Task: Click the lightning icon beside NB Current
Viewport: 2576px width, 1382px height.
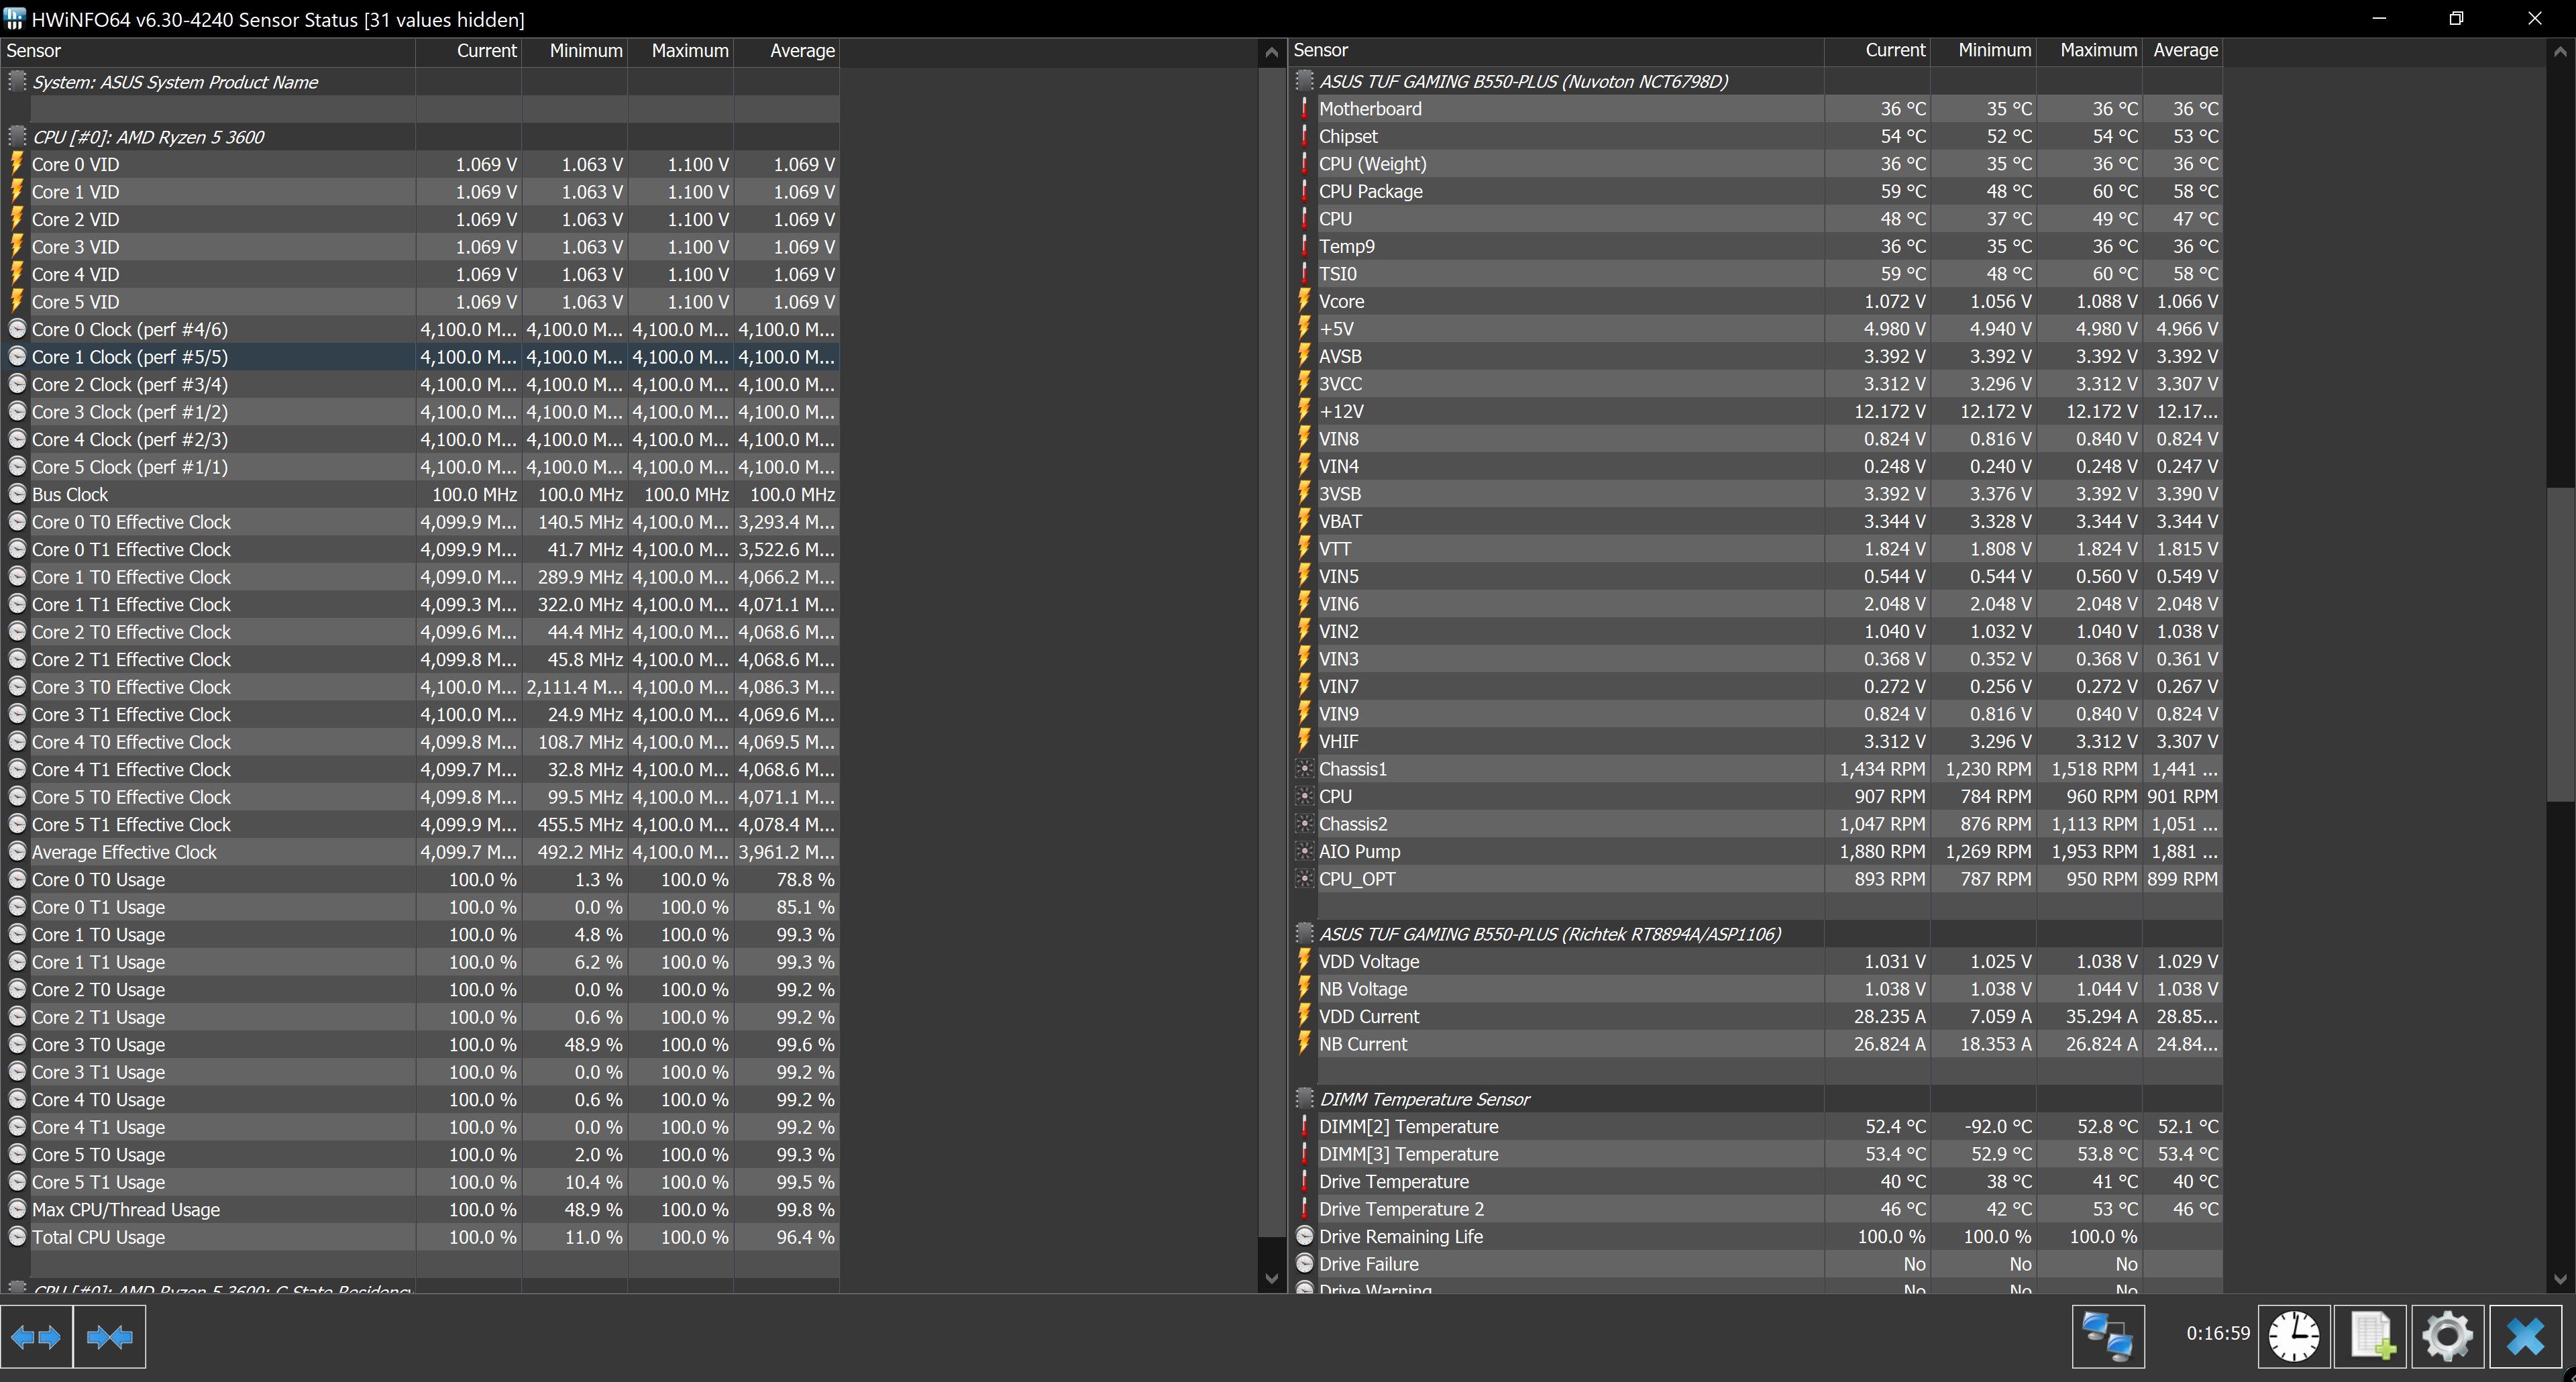Action: 1304,1044
